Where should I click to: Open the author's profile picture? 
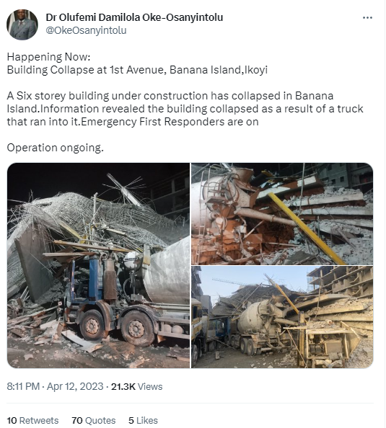22,24
